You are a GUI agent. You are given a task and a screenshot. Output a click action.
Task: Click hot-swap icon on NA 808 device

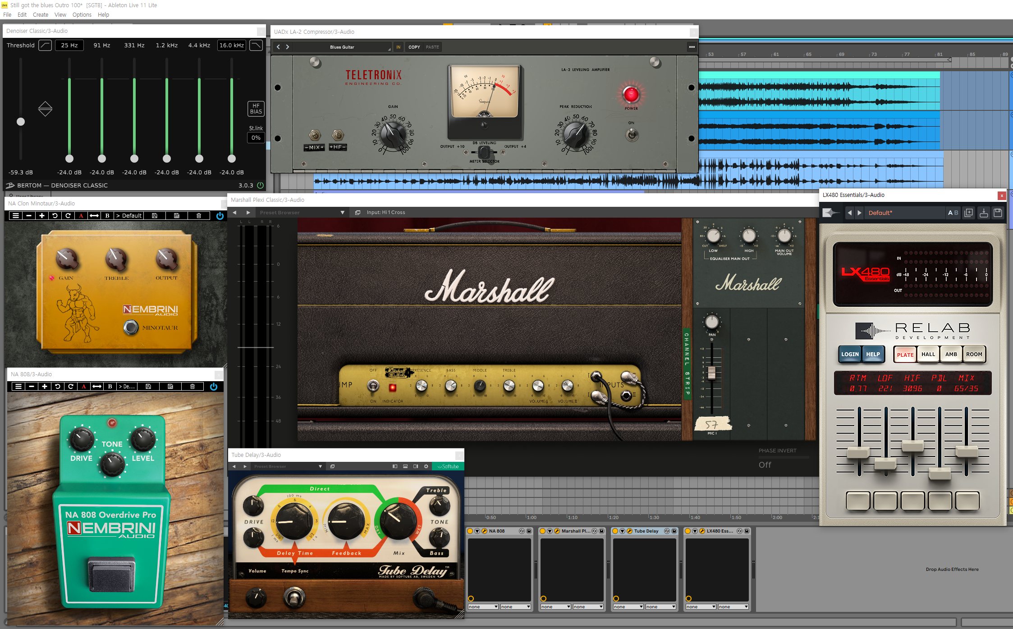tap(522, 531)
